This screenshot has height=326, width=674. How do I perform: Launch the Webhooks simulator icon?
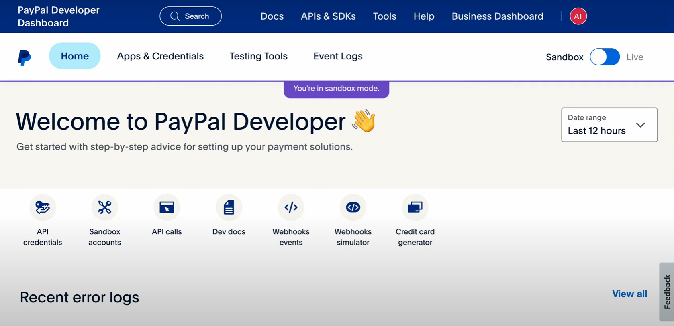[x=353, y=207]
